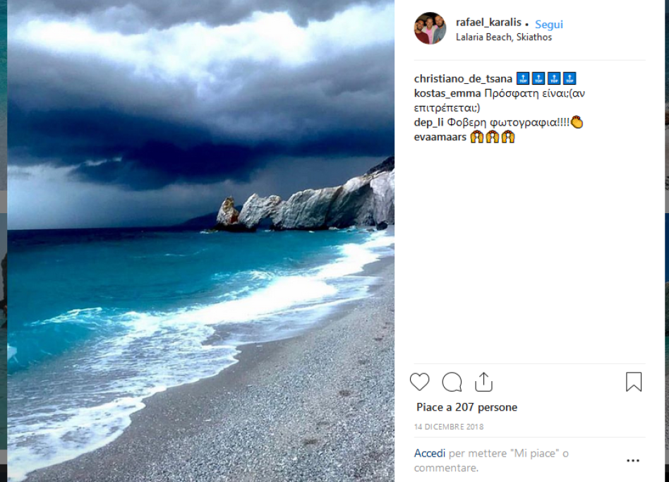The height and width of the screenshot is (482, 669).
Task: Open rafael_karalis username link
Action: pyautogui.click(x=488, y=22)
